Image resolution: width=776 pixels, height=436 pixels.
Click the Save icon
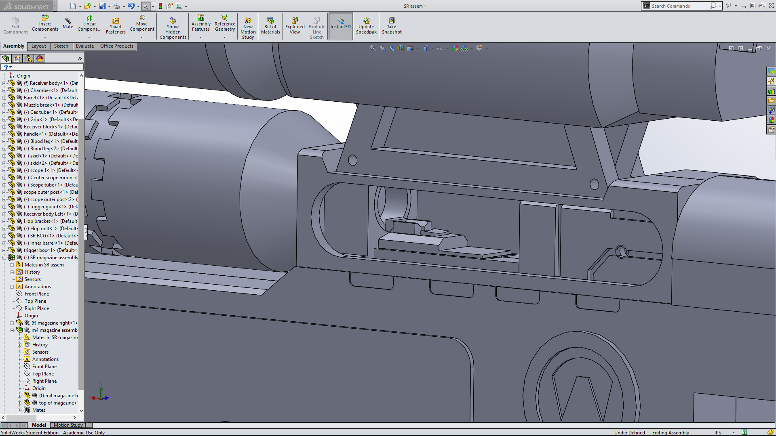pos(102,6)
